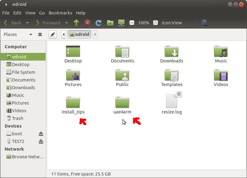247x178 pixels.
Task: Open the Computer toolbar icon
Action: [x=121, y=23]
